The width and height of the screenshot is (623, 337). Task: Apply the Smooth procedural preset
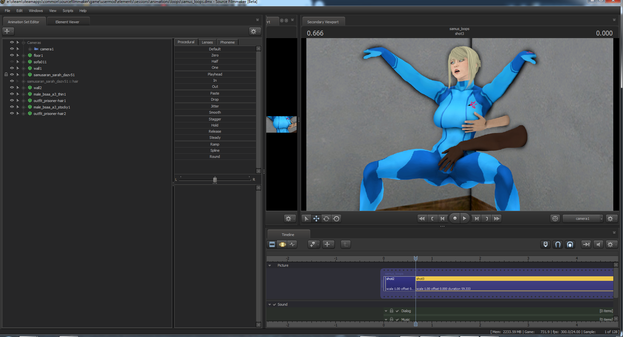215,112
